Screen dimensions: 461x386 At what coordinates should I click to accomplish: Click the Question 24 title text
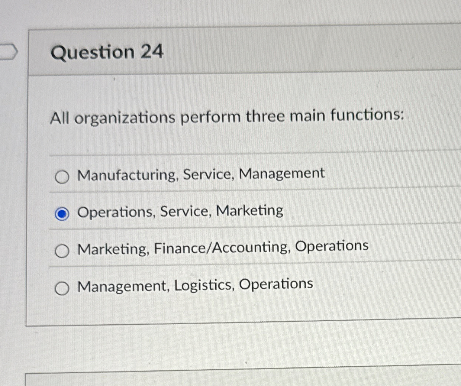108,52
